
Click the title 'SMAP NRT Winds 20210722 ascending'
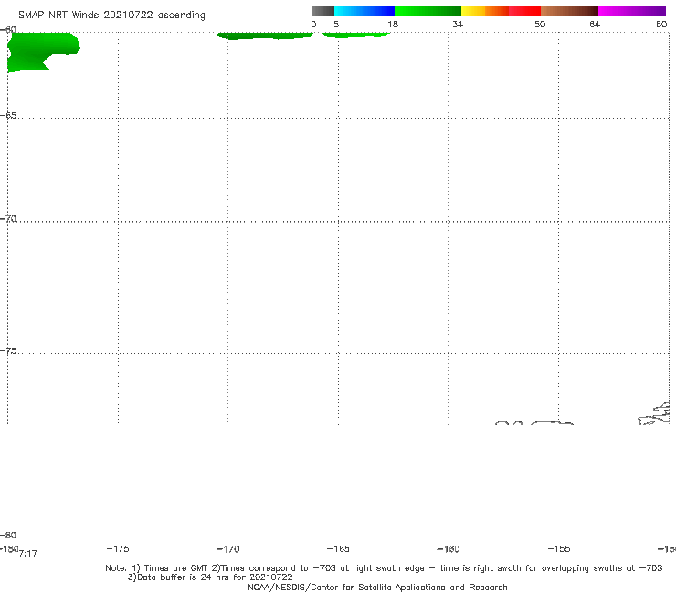111,16
